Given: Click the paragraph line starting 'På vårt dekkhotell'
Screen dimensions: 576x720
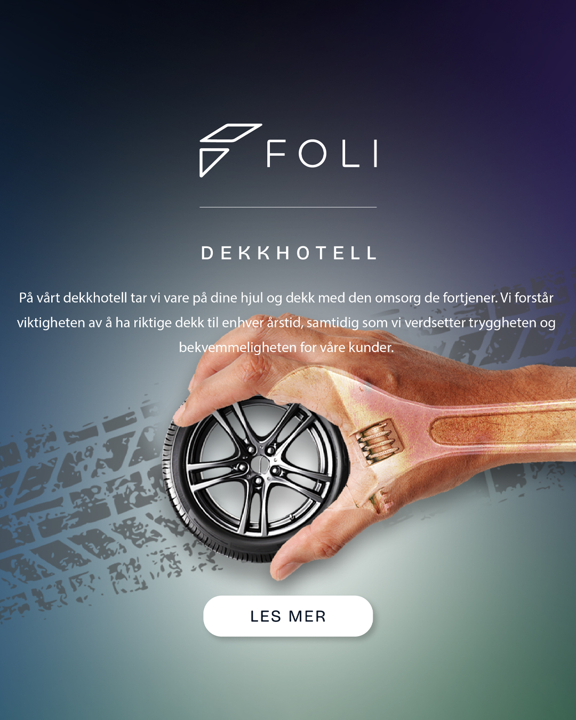Looking at the screenshot, I should coord(286,298).
